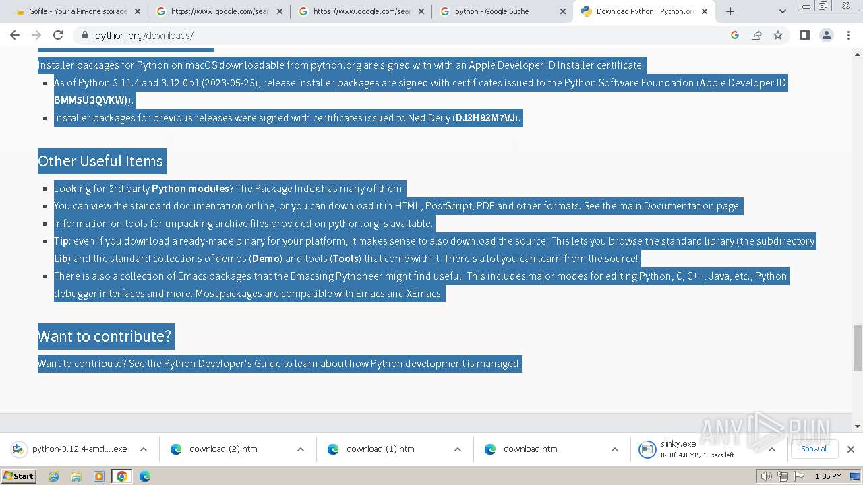Click the system clock 1:05 PM

coord(829,476)
